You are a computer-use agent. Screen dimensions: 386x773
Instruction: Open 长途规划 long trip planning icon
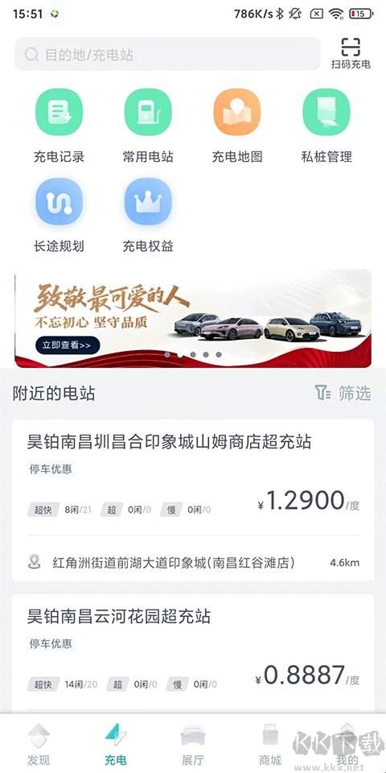[59, 201]
